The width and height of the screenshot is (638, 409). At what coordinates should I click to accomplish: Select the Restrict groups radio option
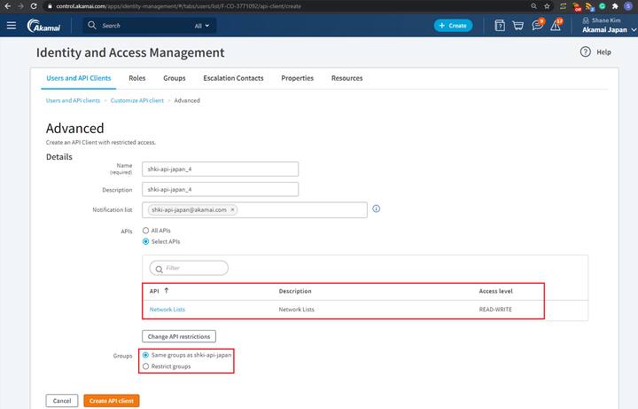[146, 366]
